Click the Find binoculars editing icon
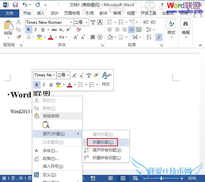The width and height of the screenshot is (205, 182). click(186, 24)
